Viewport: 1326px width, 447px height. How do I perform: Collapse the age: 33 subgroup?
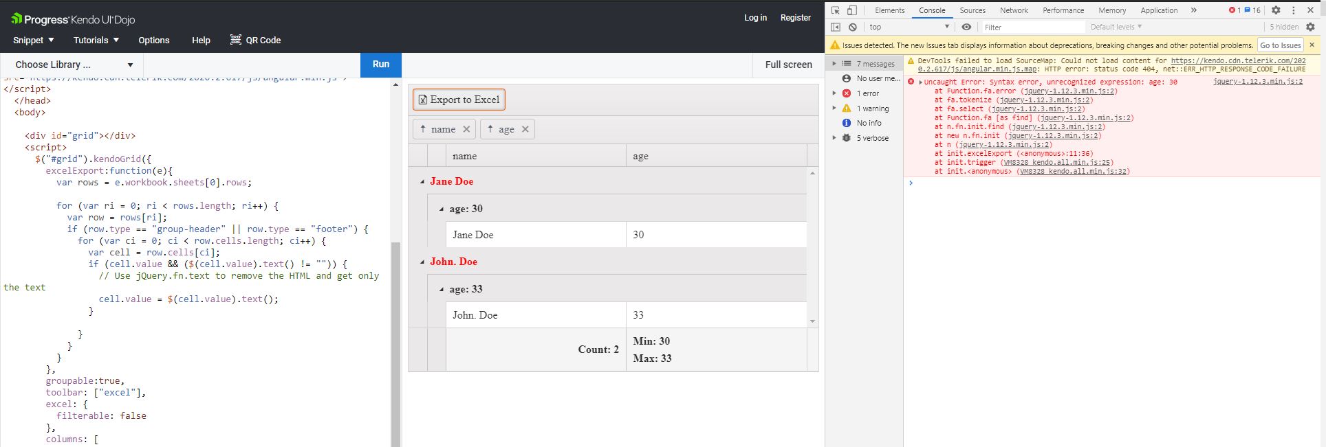point(442,290)
